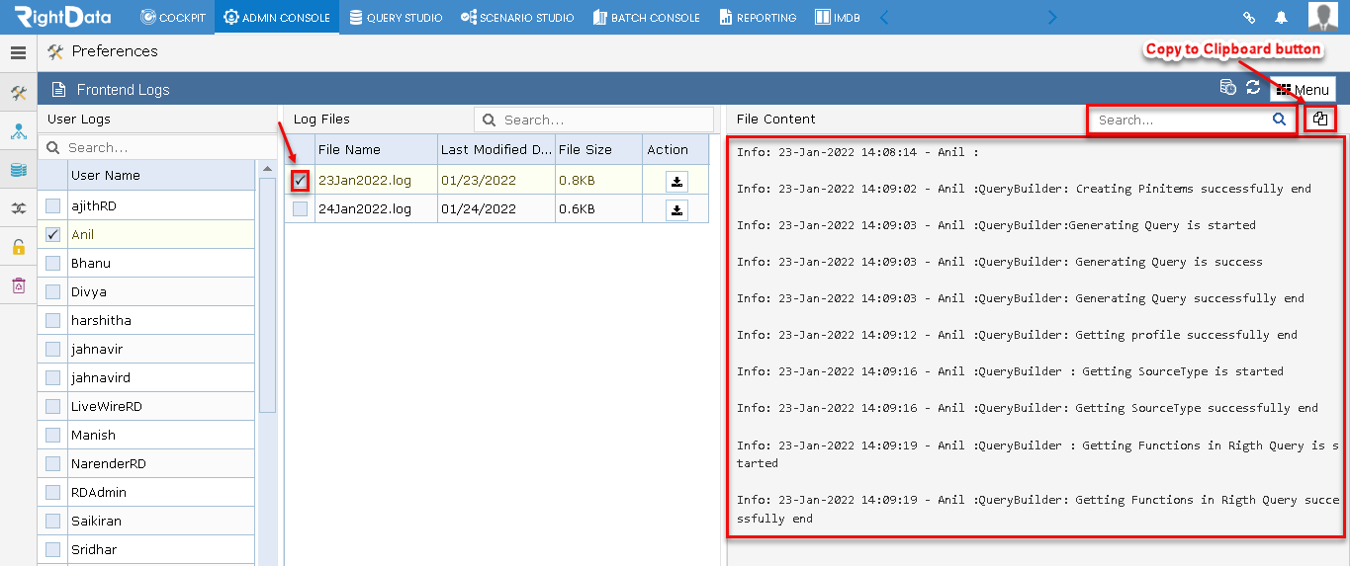
Task: Click the hamburger menu icon
Action: pyautogui.click(x=18, y=53)
